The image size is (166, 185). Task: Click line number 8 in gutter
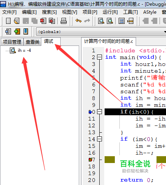pos(93,98)
